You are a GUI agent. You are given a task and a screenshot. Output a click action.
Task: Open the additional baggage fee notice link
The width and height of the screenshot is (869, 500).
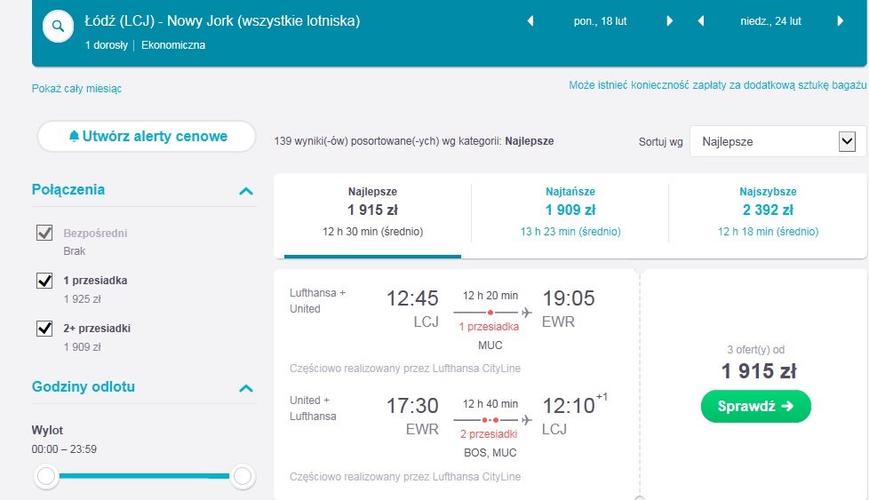pos(717,85)
